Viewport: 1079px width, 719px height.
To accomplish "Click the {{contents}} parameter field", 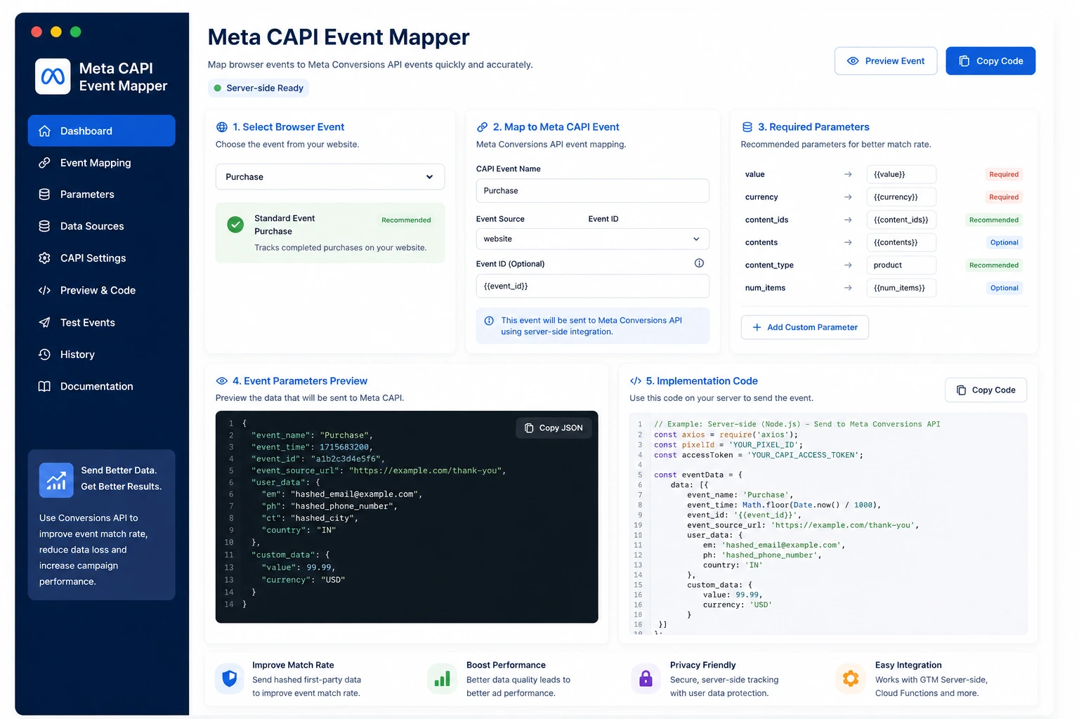I will click(901, 242).
